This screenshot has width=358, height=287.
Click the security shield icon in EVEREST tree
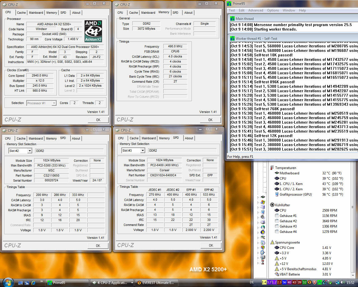tap(263, 247)
